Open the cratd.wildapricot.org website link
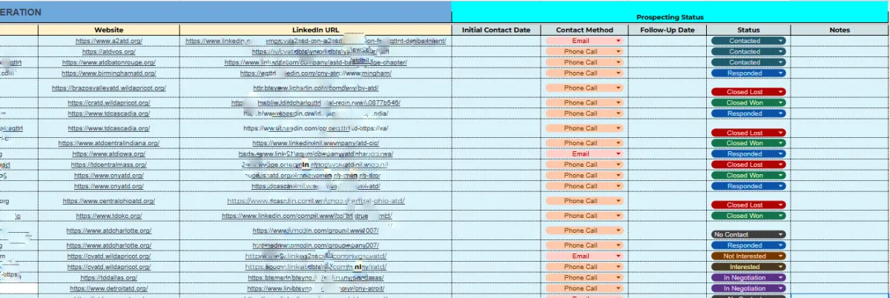This screenshot has width=890, height=298. click(x=108, y=103)
